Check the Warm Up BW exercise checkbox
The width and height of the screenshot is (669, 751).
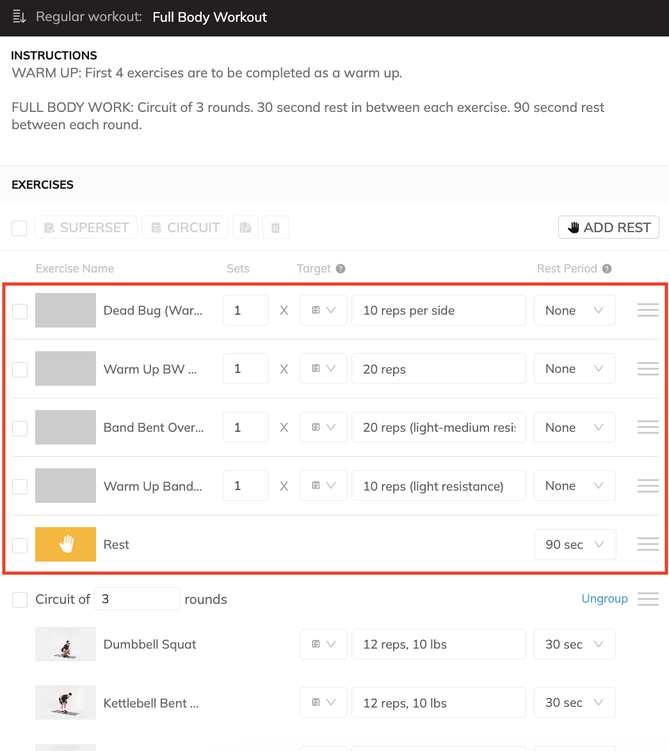click(x=20, y=370)
